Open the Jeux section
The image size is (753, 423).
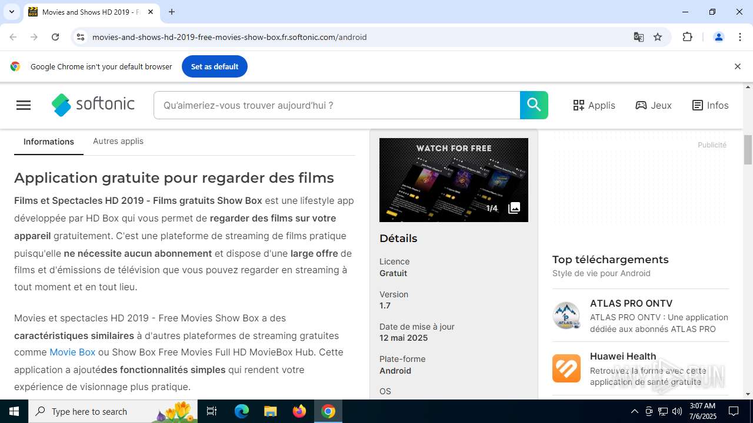pyautogui.click(x=654, y=105)
